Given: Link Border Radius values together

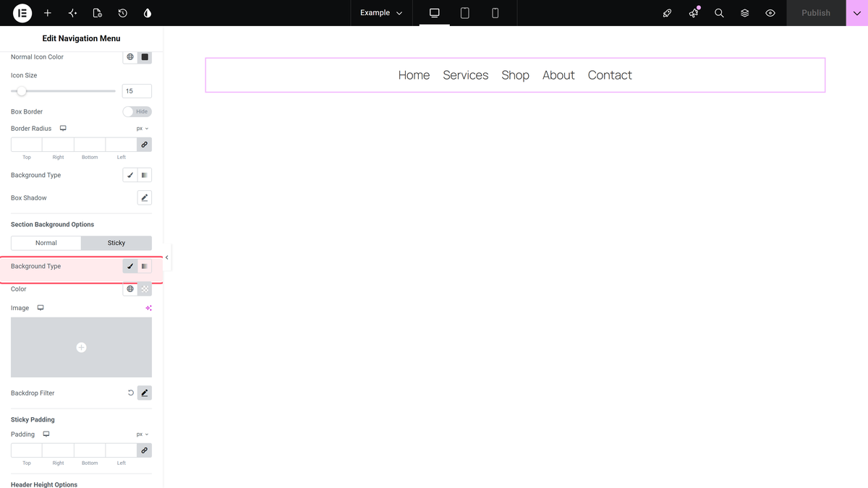Looking at the screenshot, I should point(145,145).
